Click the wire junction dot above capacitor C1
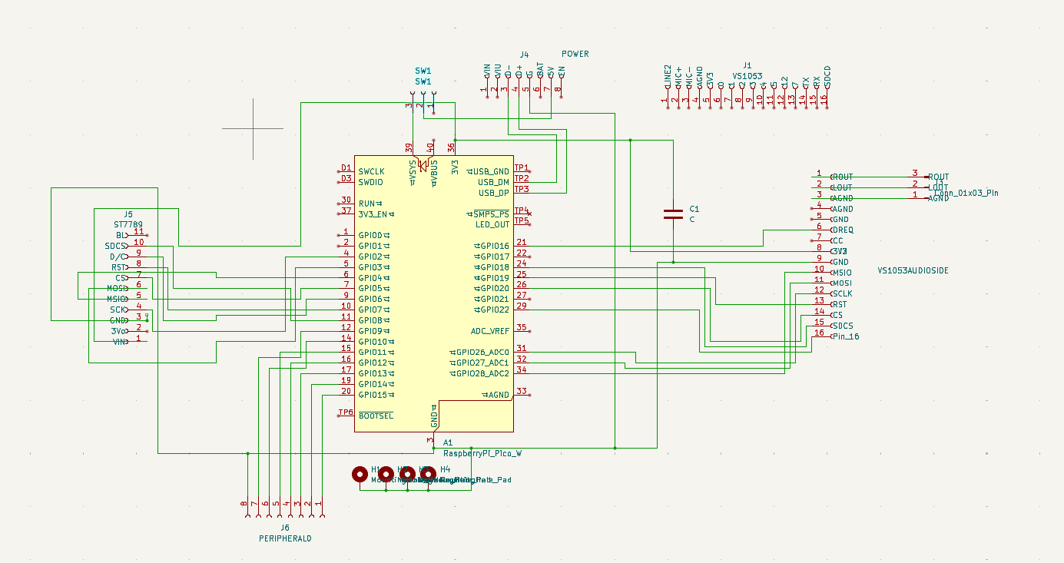This screenshot has width=1064, height=563. 630,140
